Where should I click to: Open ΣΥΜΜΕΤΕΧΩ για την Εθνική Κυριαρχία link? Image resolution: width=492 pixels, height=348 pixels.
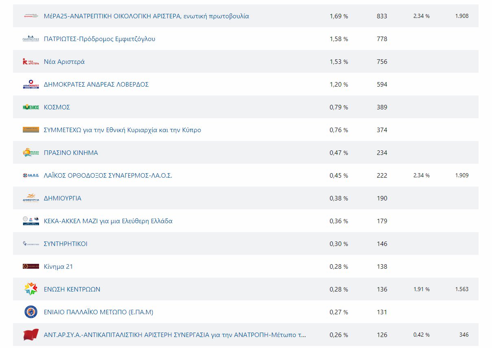(x=122, y=130)
